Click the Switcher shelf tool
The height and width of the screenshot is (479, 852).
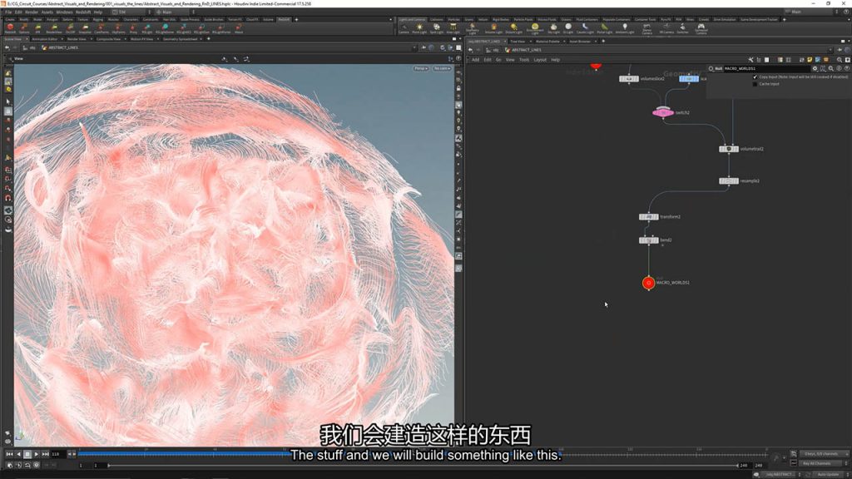(682, 27)
